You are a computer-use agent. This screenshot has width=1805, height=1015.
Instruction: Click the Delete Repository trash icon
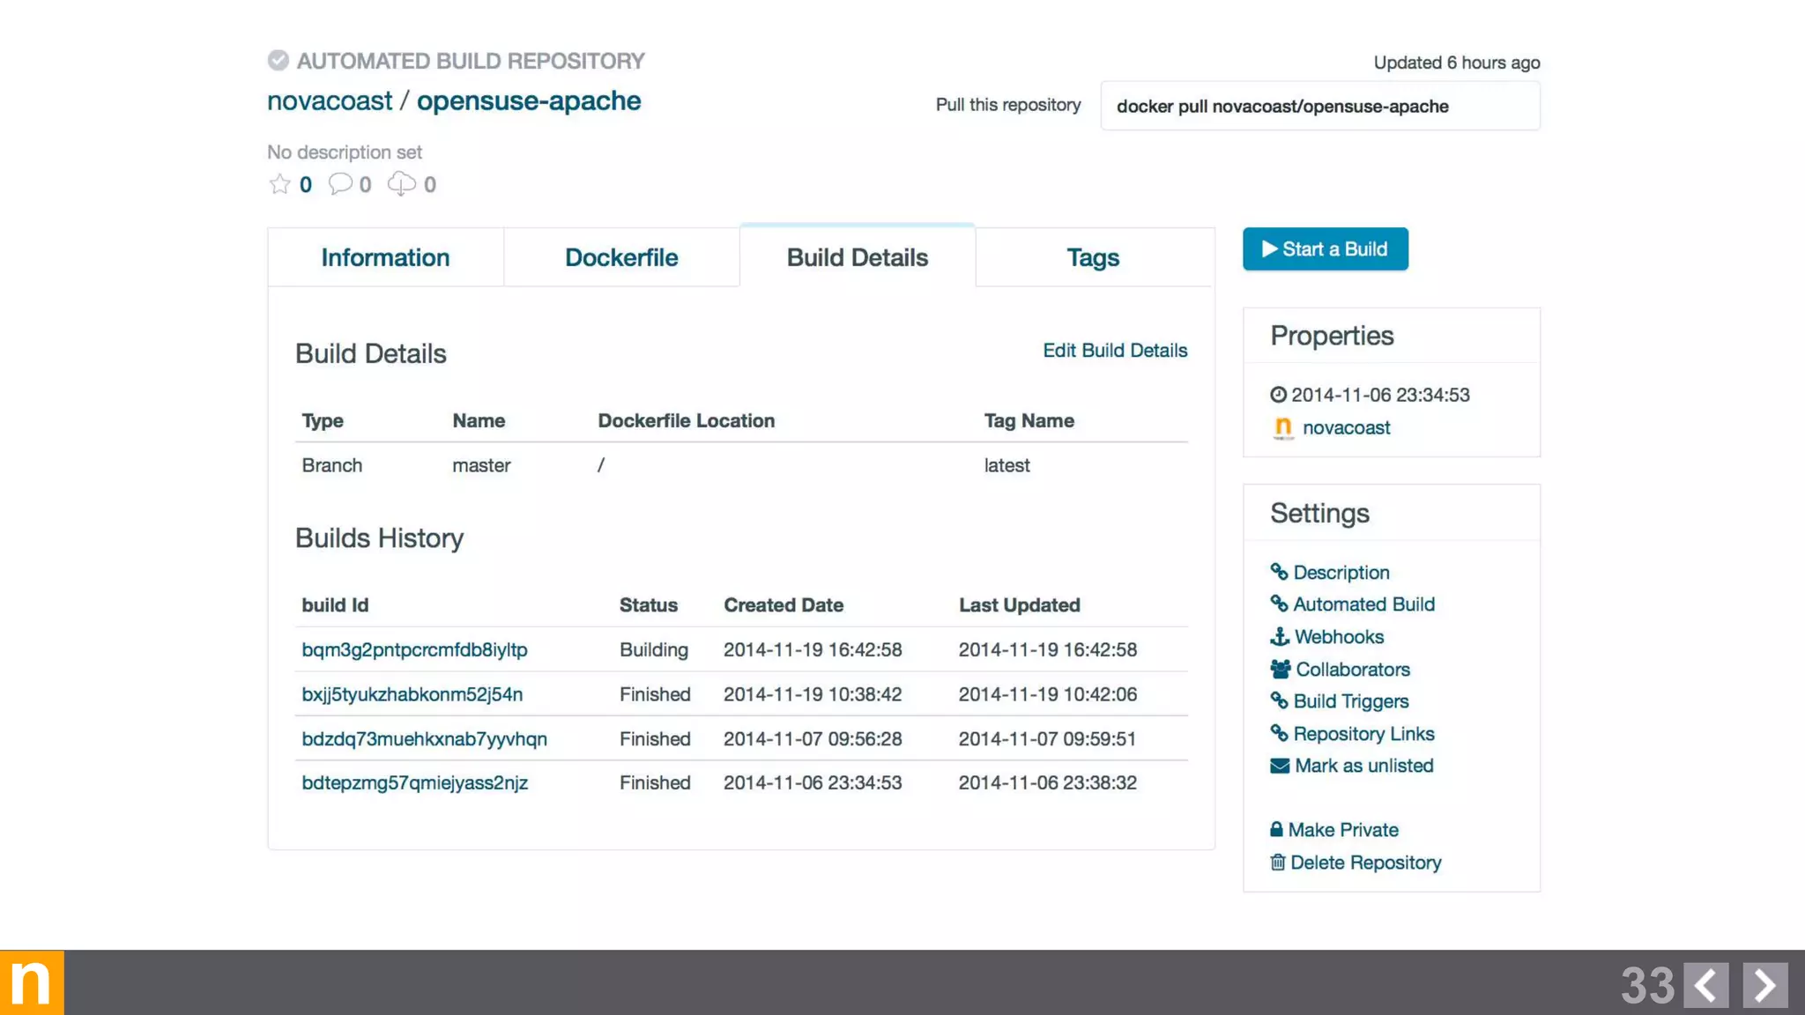(x=1277, y=863)
